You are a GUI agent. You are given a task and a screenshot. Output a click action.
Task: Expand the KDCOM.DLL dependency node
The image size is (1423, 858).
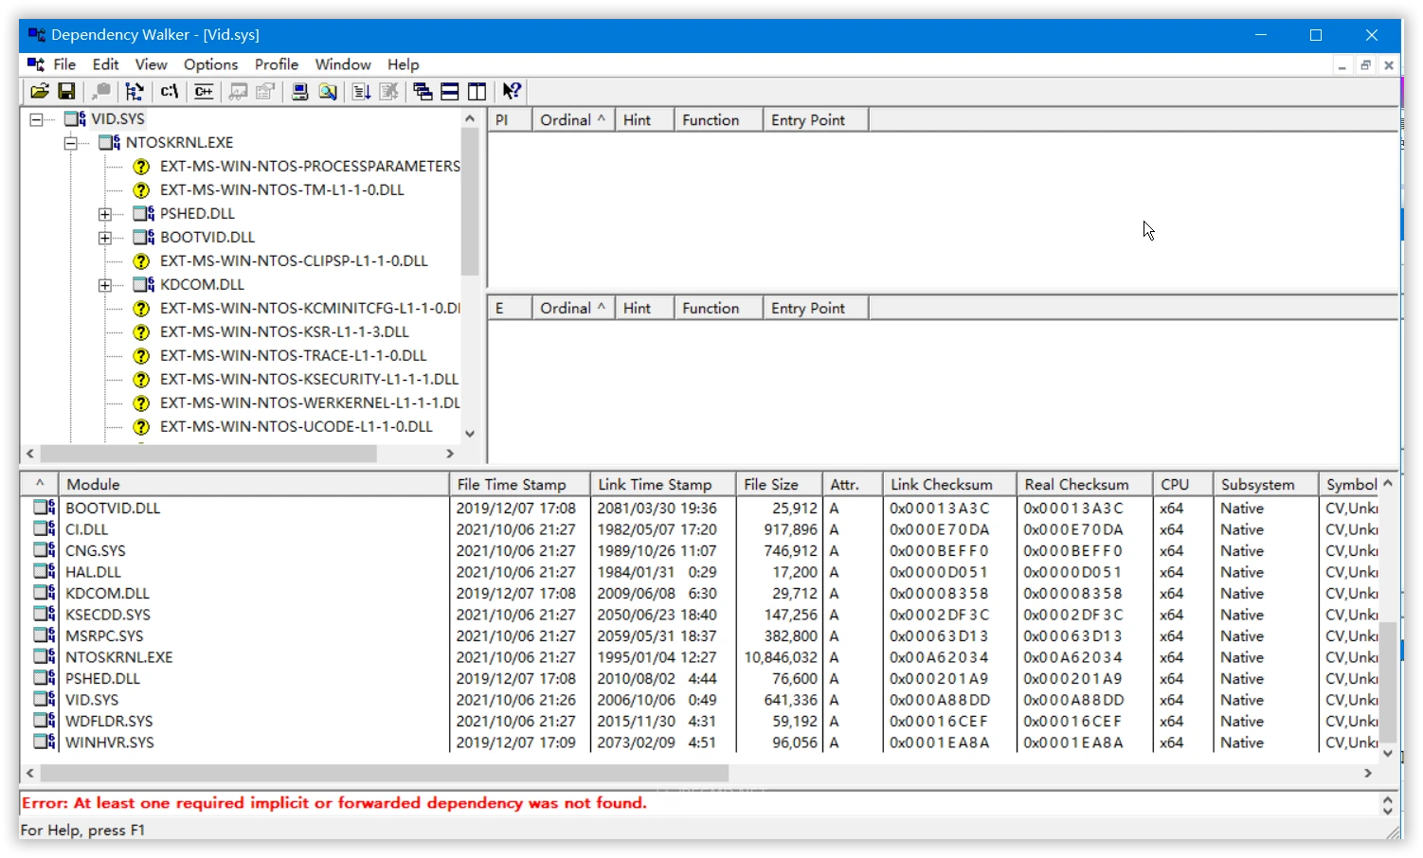(105, 284)
